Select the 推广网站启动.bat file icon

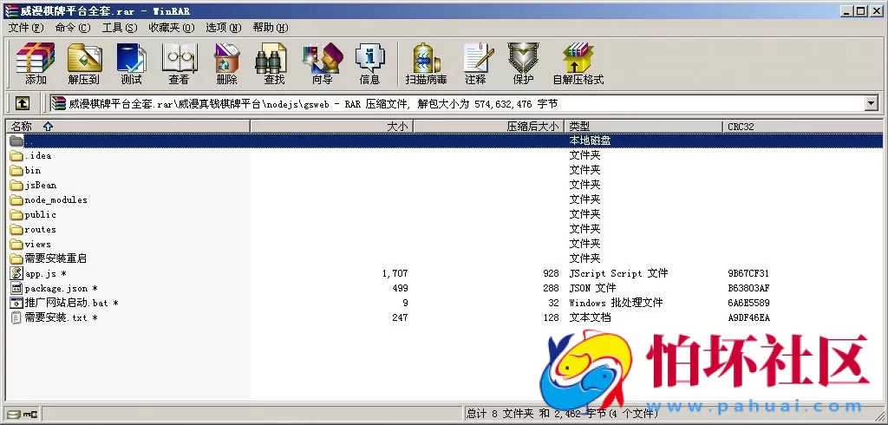(16, 303)
